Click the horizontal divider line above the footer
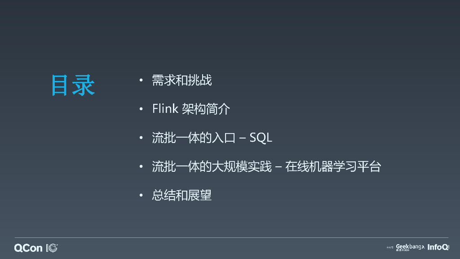The height and width of the screenshot is (259, 460). pyautogui.click(x=231, y=237)
